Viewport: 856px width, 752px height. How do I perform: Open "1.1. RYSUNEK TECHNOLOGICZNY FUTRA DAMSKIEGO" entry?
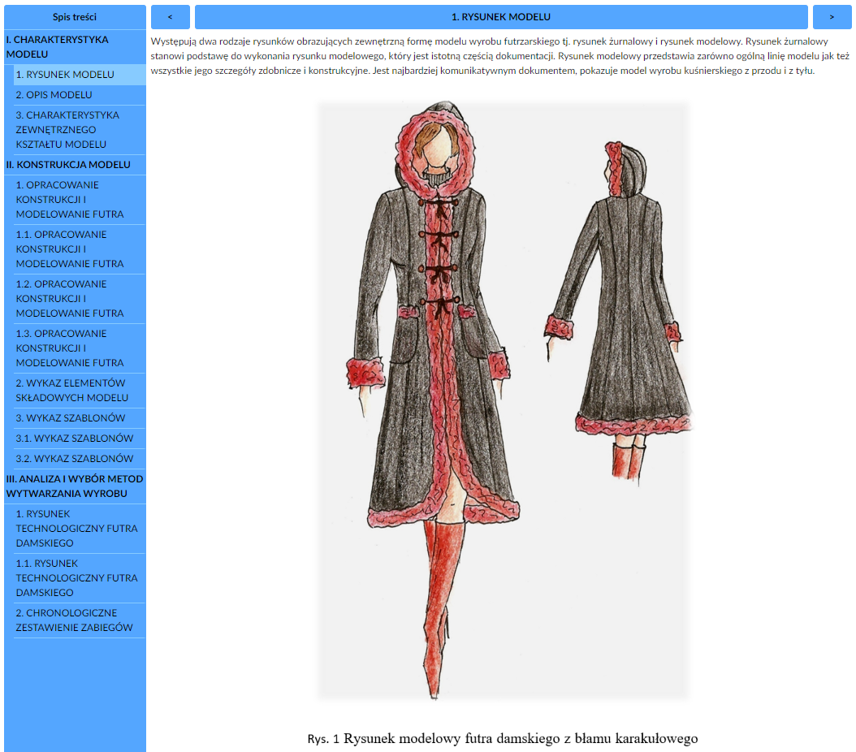[x=80, y=578]
